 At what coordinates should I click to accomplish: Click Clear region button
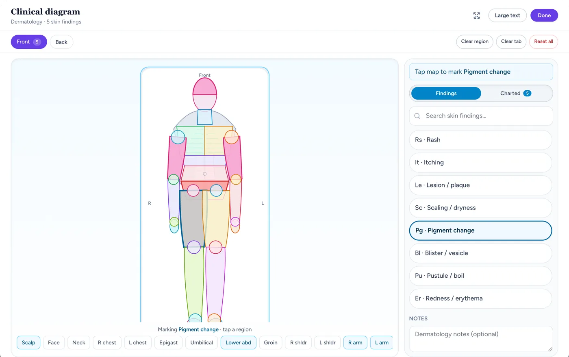[475, 41]
